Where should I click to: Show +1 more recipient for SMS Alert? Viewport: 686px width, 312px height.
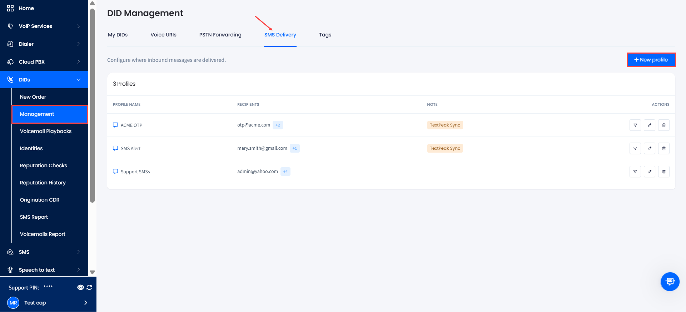coord(295,148)
